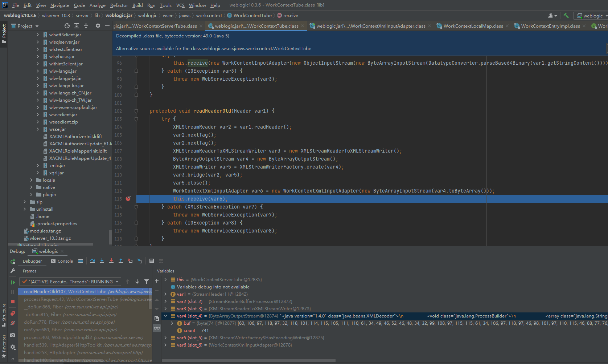
Task: Pause program in debug sidebar
Action: tap(13, 292)
